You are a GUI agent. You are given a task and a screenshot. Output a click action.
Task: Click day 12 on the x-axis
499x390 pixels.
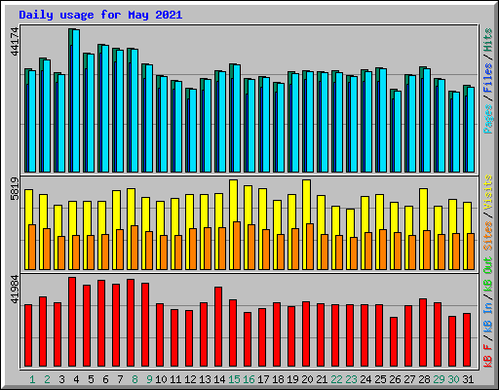tap(190, 379)
